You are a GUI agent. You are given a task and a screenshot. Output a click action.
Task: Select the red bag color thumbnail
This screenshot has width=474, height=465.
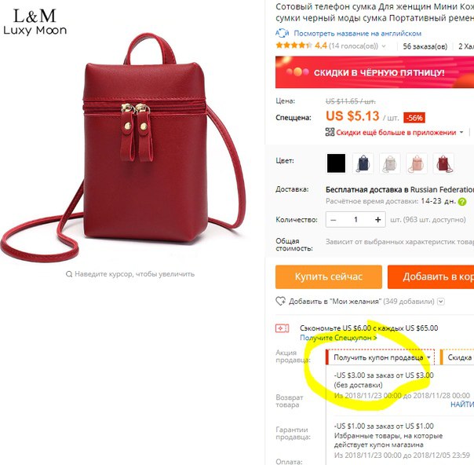[x=443, y=163]
